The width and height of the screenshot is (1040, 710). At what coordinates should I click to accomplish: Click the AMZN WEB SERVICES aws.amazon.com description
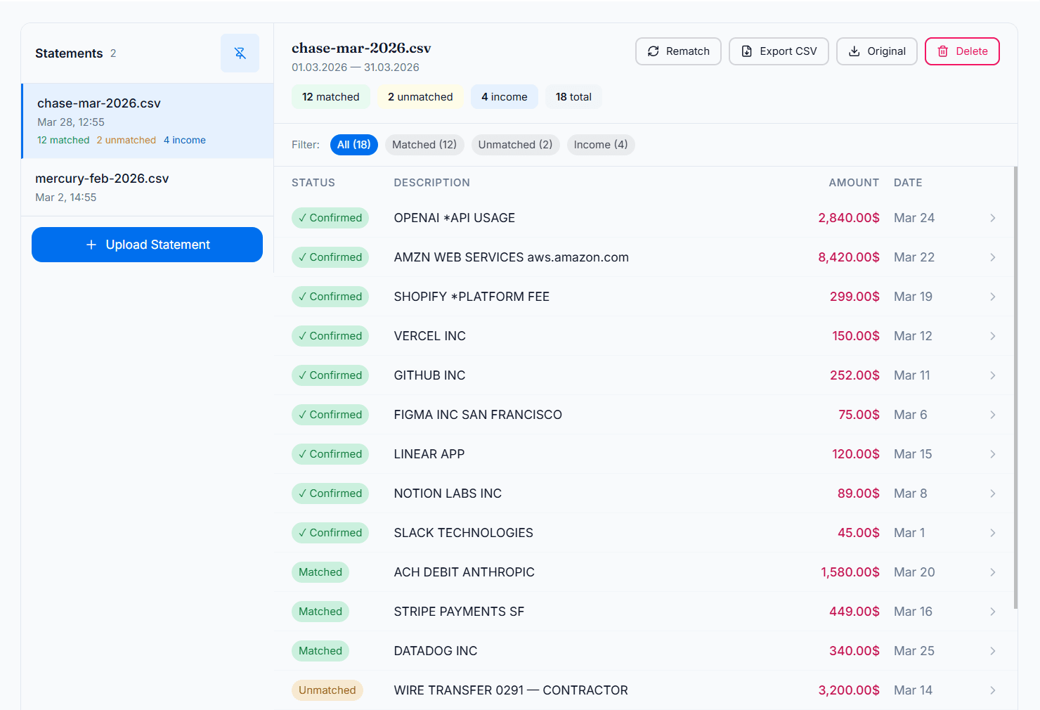[512, 257]
